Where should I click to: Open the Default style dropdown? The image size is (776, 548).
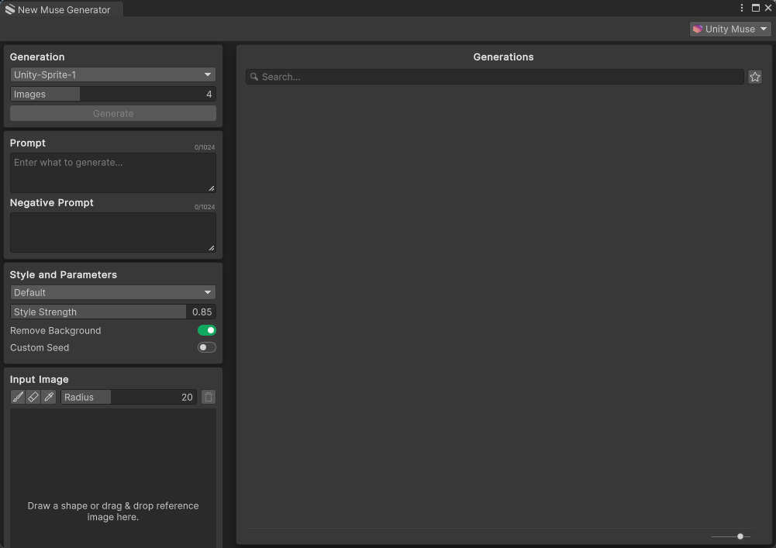tap(113, 292)
